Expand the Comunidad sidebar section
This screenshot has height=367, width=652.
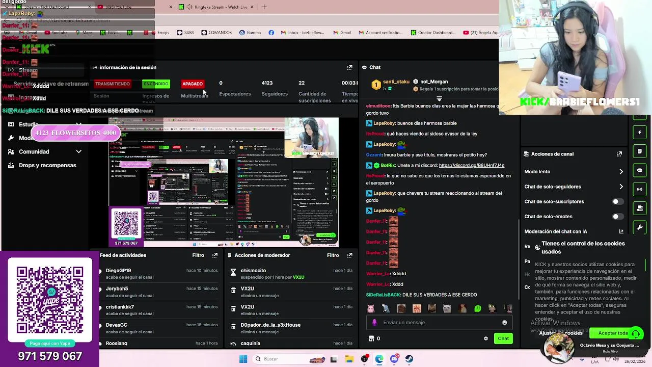pyautogui.click(x=78, y=152)
